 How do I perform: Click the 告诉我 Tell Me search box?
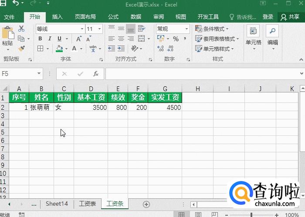tap(243, 17)
